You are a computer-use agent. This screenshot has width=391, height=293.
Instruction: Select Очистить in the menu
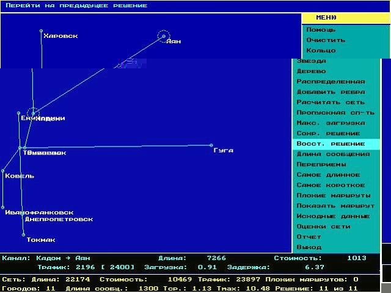tap(326, 40)
